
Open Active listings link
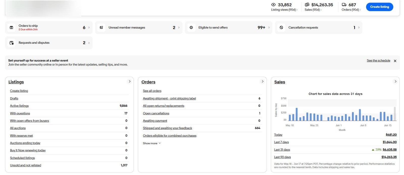pos(19,106)
